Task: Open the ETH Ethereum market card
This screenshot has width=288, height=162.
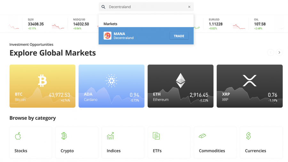Action: 180,86
